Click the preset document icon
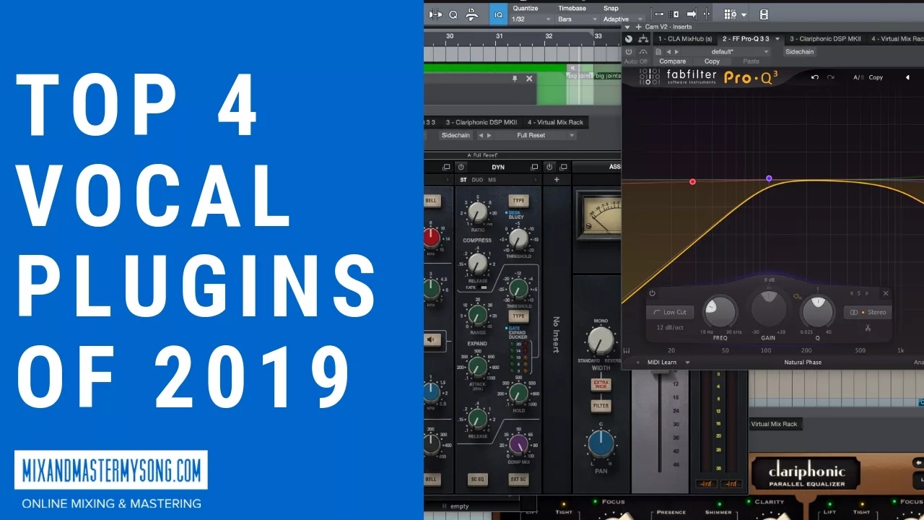This screenshot has height=520, width=924. pos(658,52)
